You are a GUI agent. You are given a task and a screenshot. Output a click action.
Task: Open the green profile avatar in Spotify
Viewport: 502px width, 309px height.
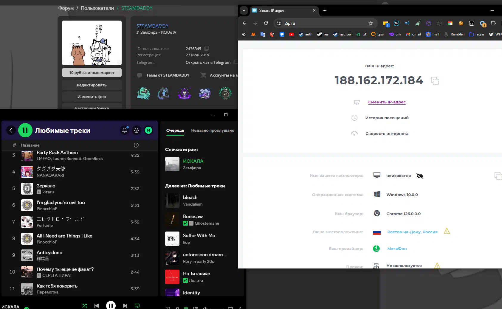148,130
